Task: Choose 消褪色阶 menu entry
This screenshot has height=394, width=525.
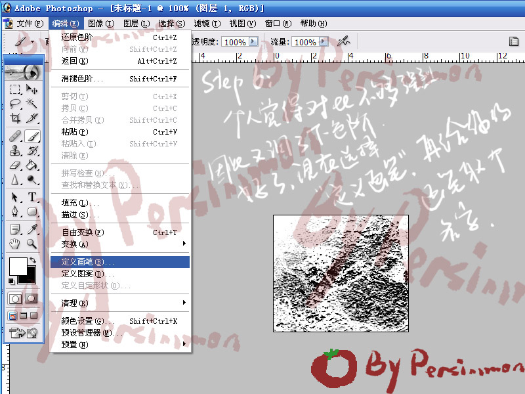Action: [x=120, y=79]
